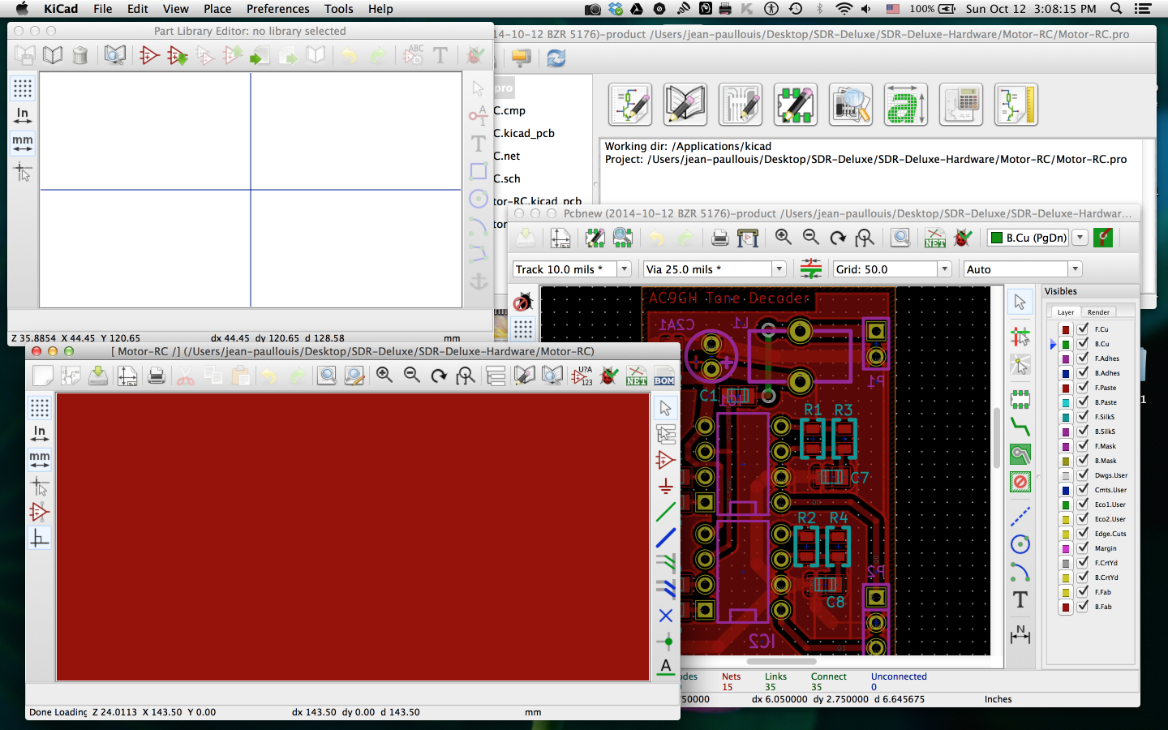Open the Preferences menu
This screenshot has height=730, width=1168.
[277, 9]
